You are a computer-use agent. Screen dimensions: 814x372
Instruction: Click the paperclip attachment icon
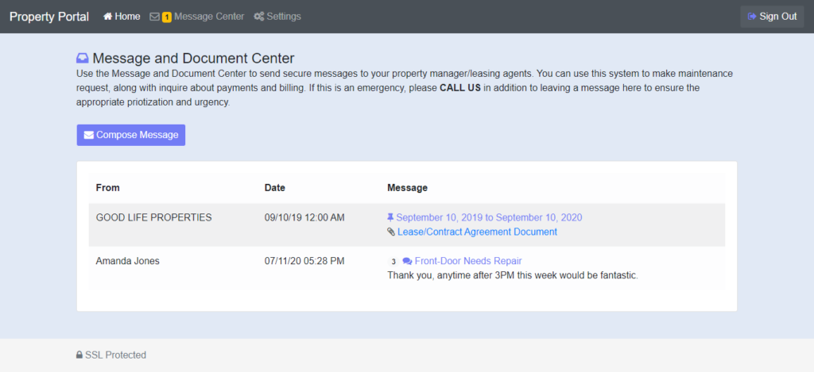pos(390,232)
